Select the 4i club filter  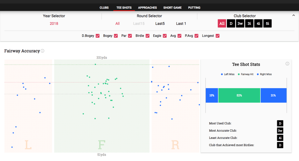(x=258, y=24)
